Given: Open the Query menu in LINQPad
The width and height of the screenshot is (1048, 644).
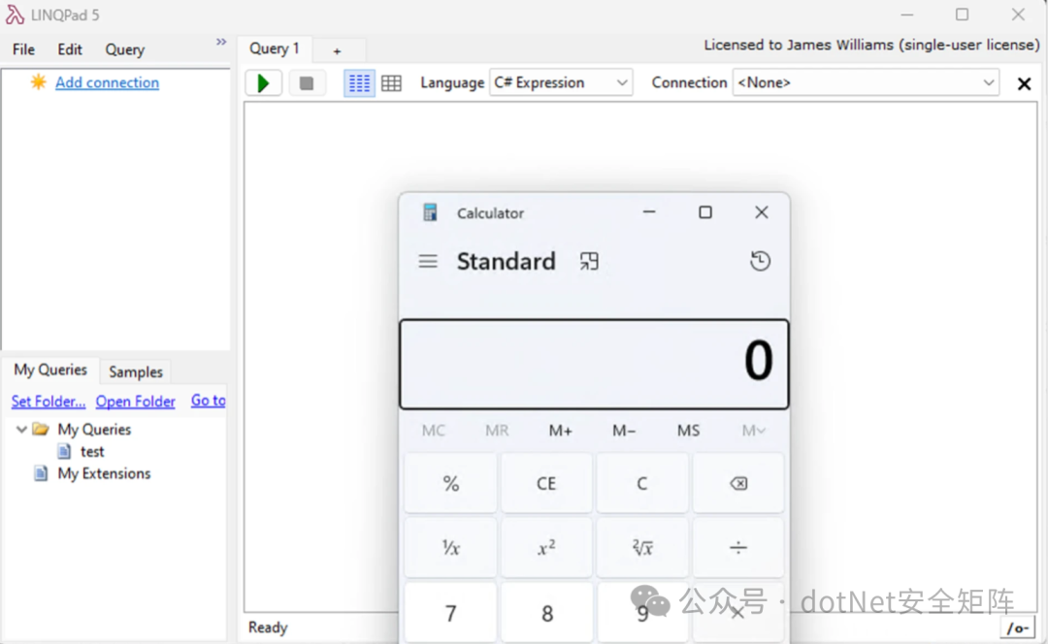Looking at the screenshot, I should point(124,49).
